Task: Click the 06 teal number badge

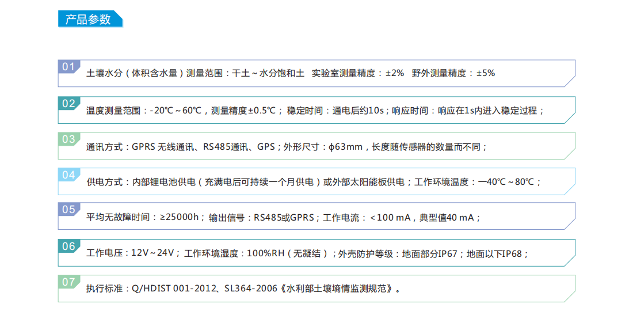Action: click(68, 246)
